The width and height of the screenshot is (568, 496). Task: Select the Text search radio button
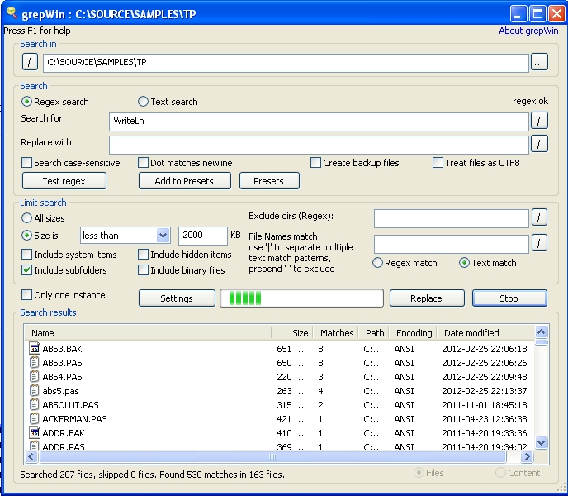(144, 102)
